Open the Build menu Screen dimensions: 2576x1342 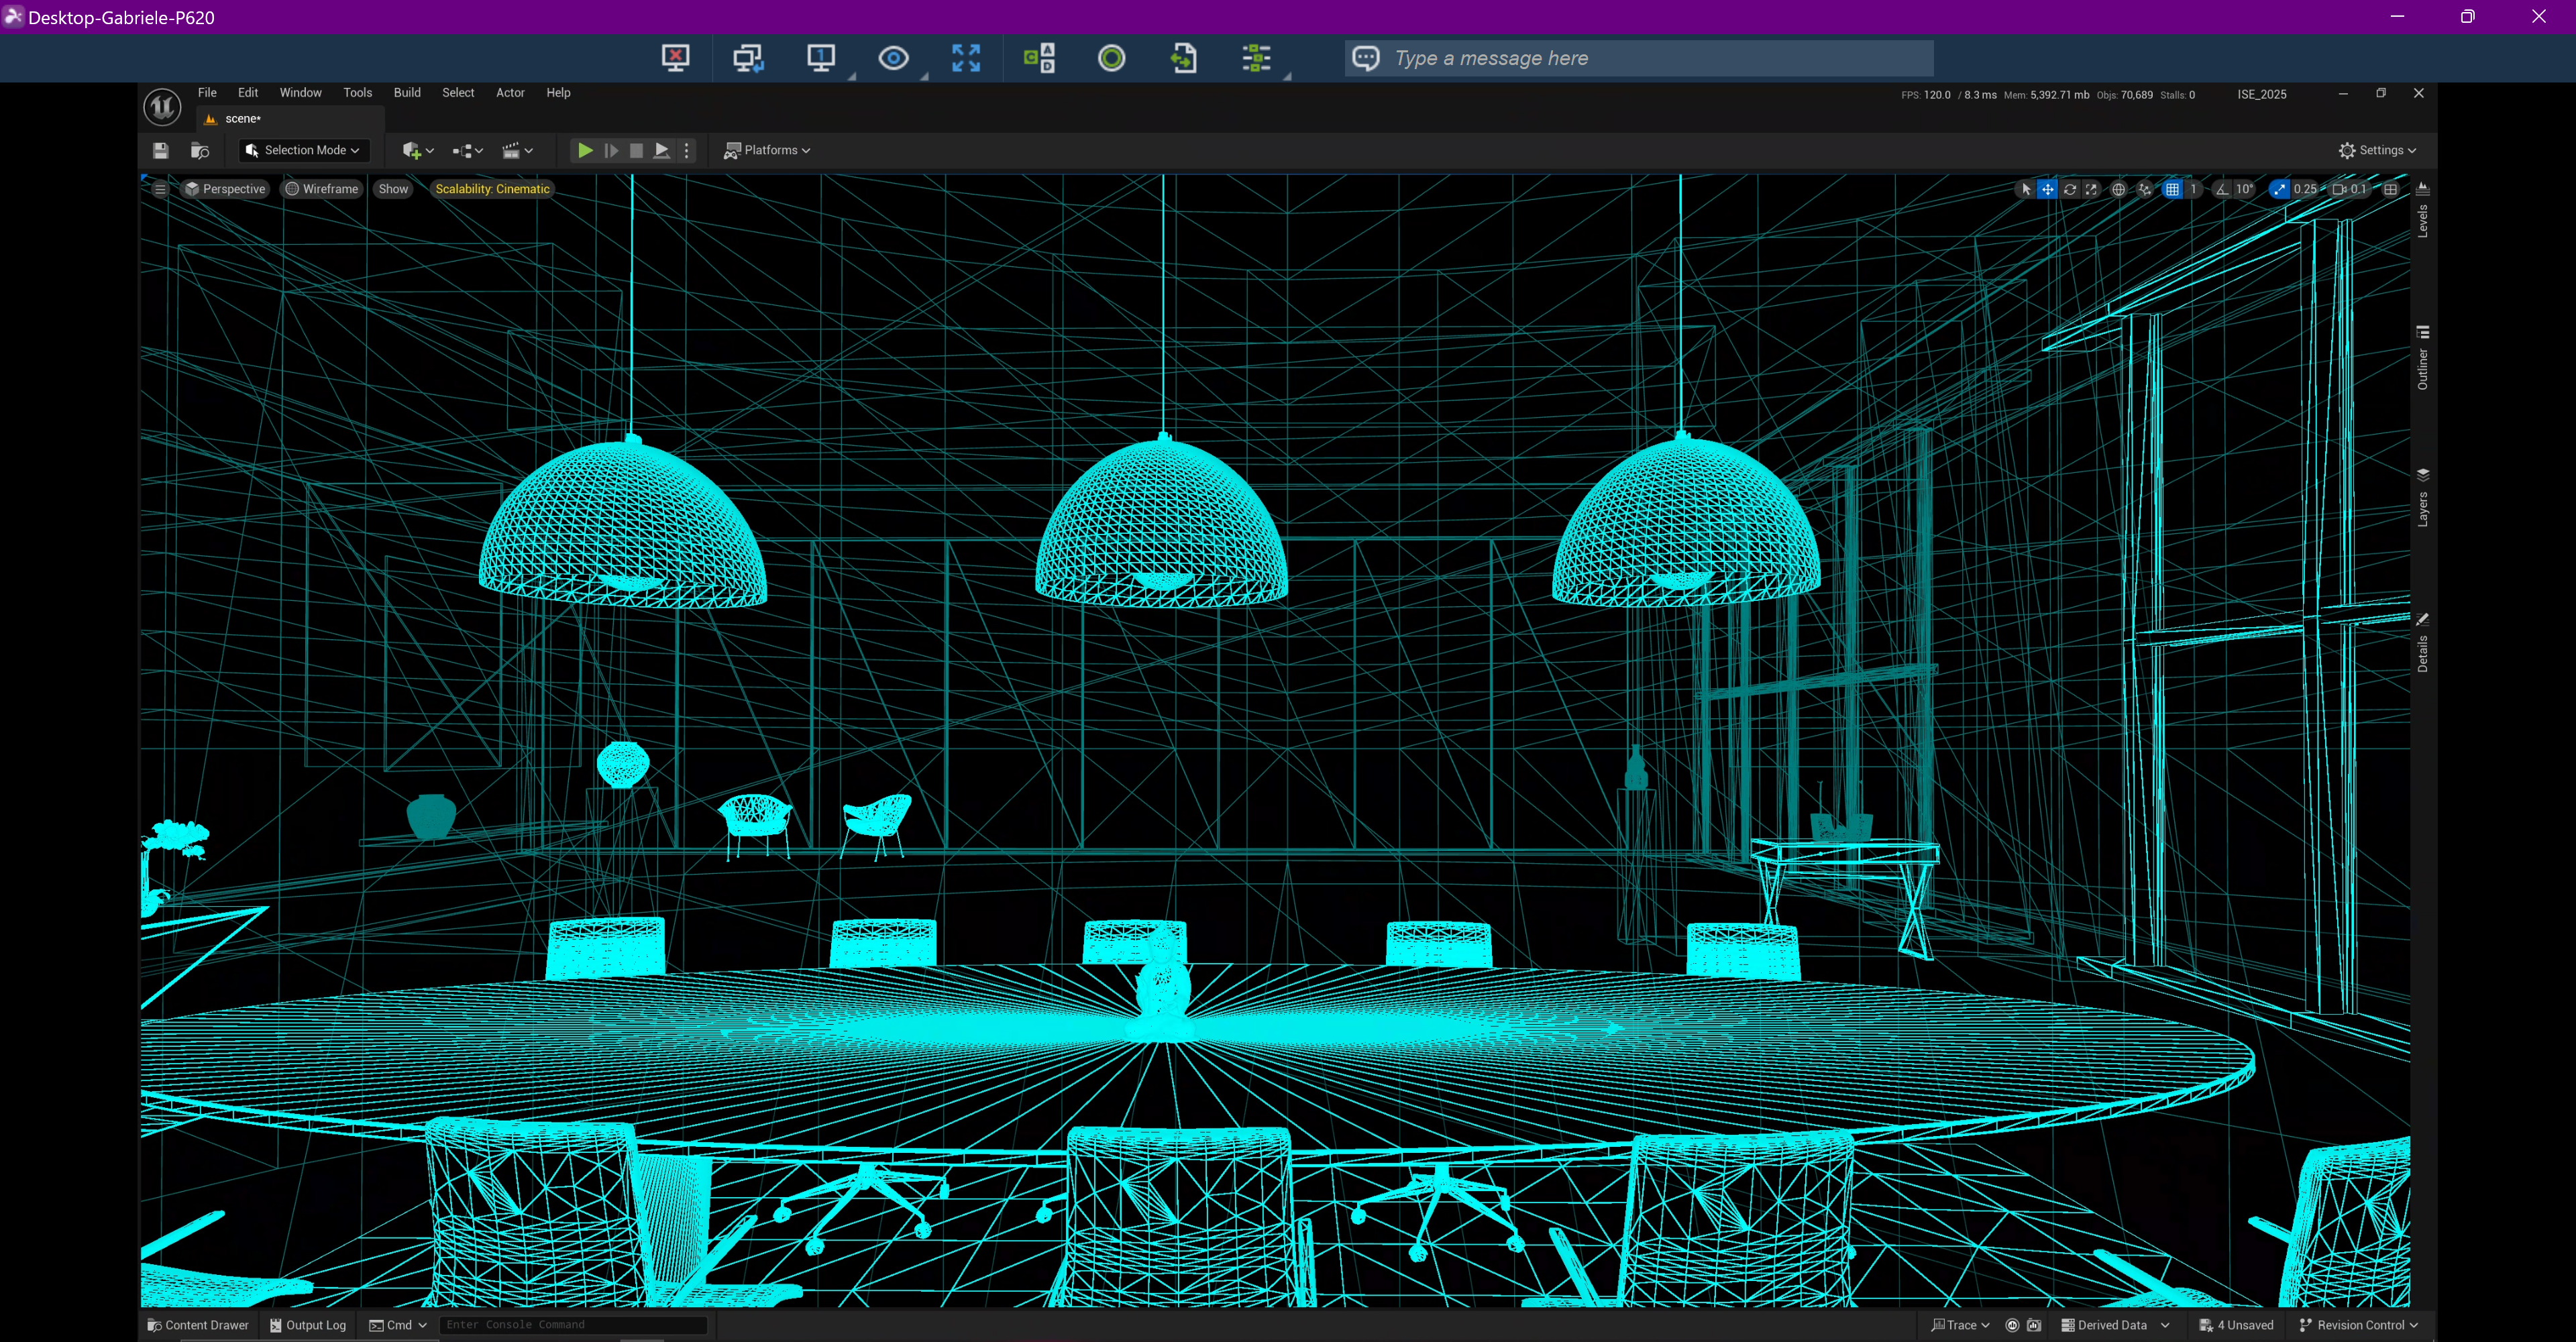(x=407, y=92)
